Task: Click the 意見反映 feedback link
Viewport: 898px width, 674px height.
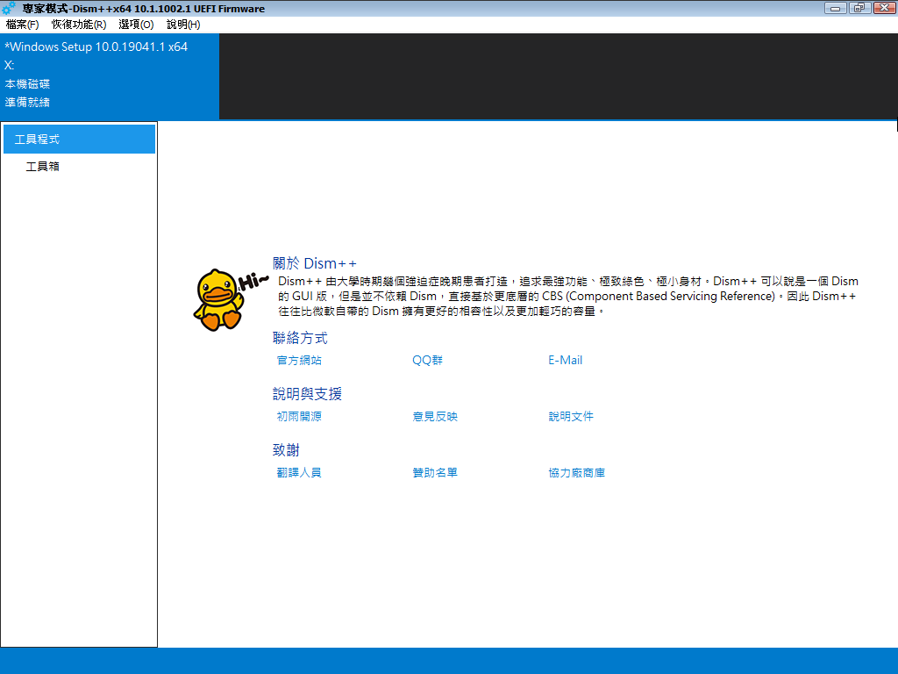Action: pos(435,417)
